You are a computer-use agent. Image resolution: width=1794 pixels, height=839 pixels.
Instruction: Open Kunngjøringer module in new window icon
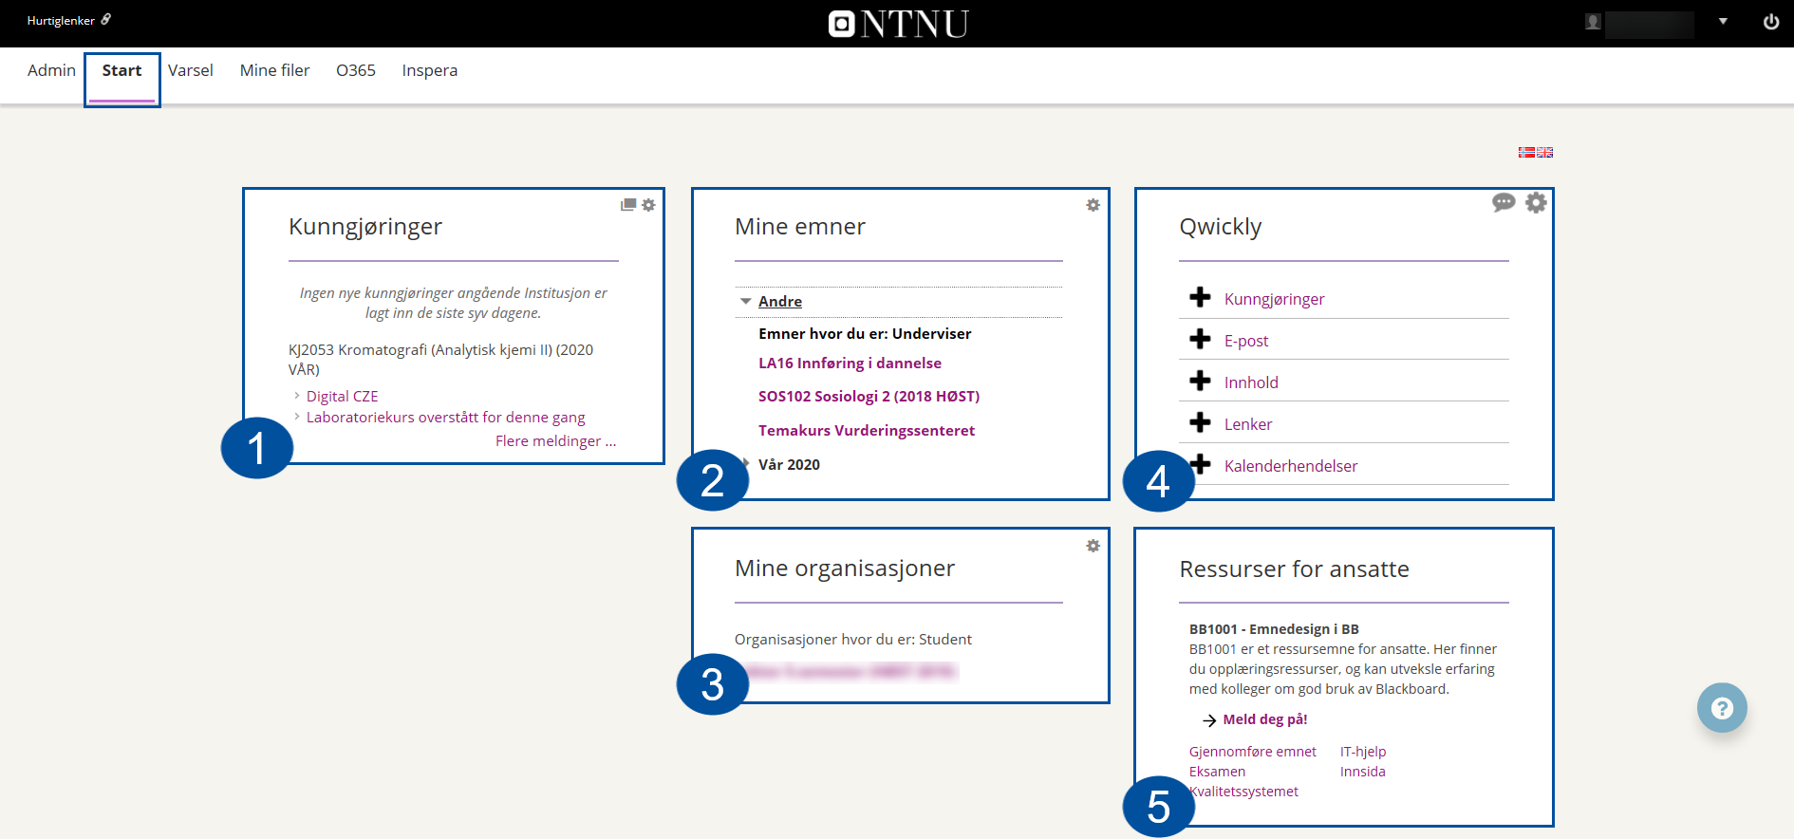pyautogui.click(x=628, y=205)
